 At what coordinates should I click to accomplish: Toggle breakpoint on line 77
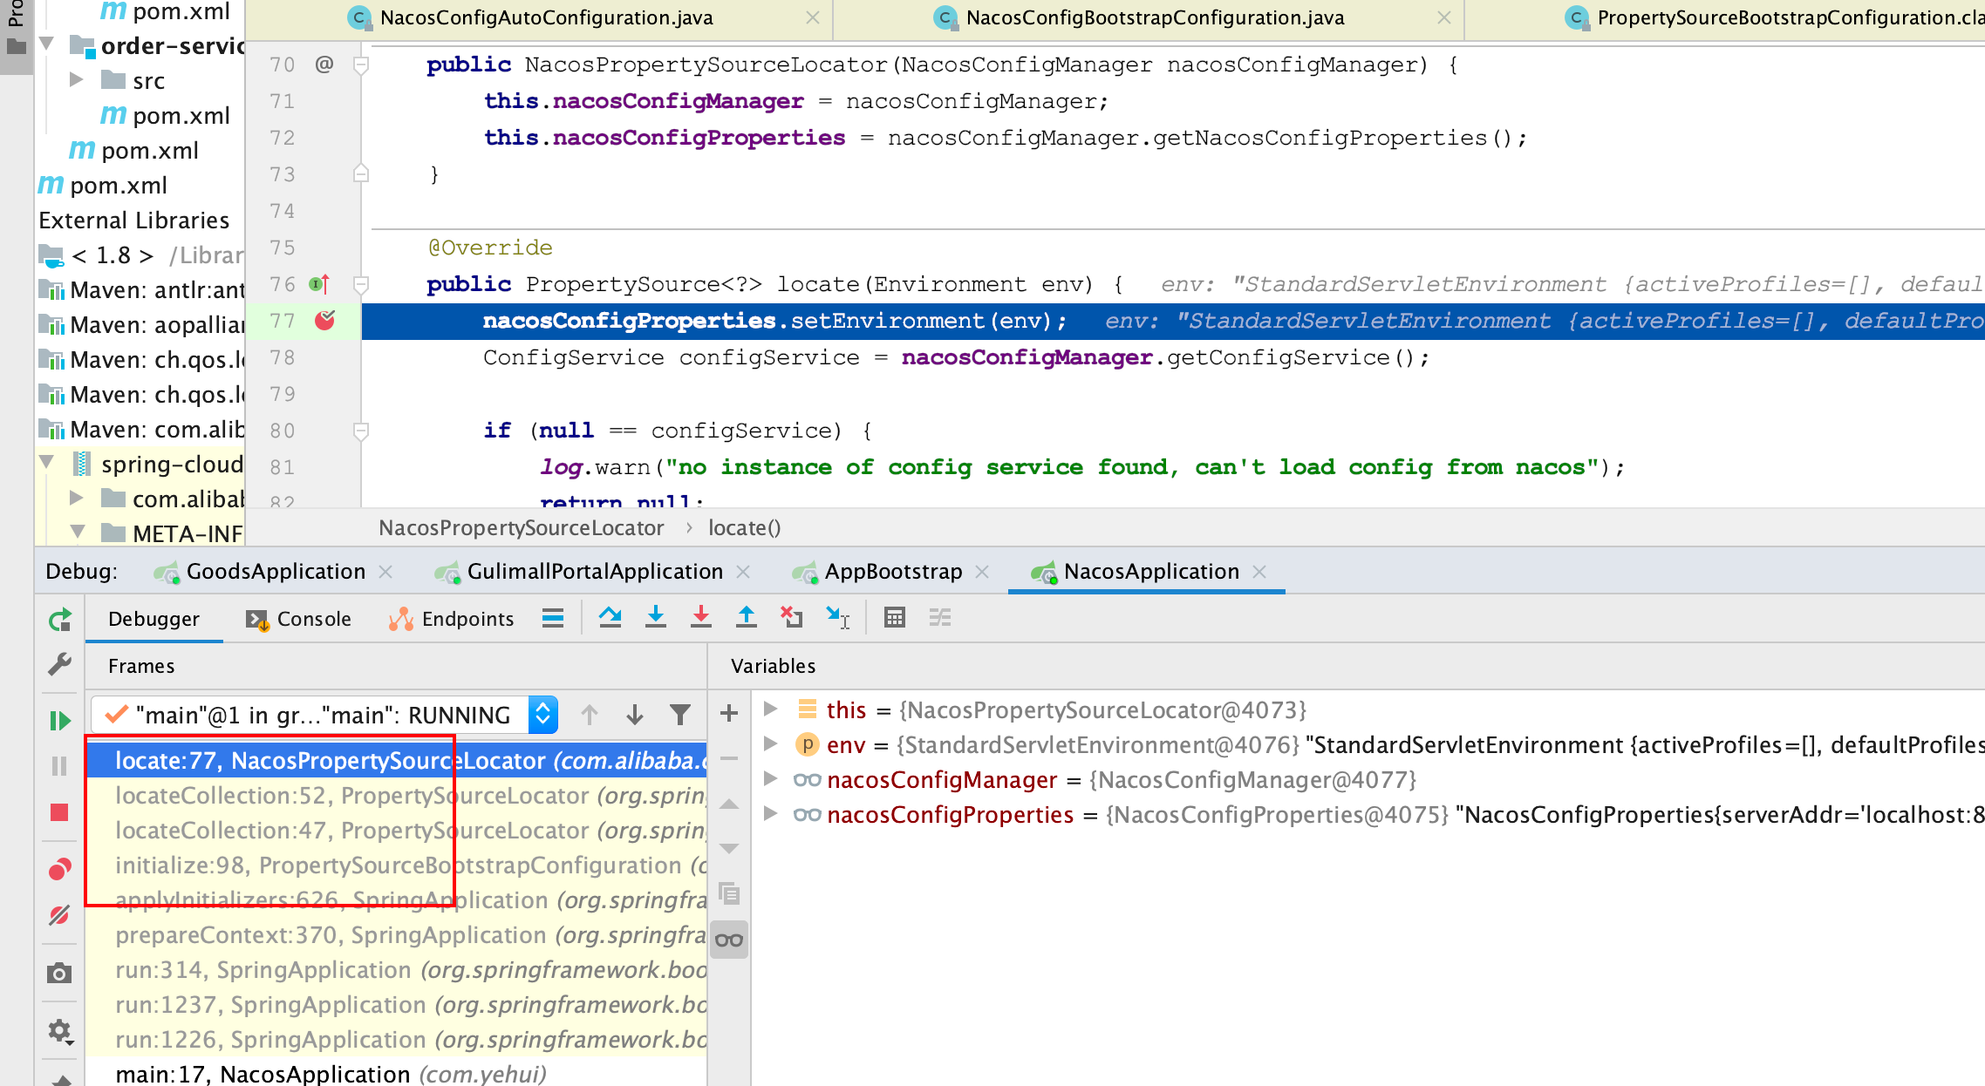pyautogui.click(x=325, y=321)
